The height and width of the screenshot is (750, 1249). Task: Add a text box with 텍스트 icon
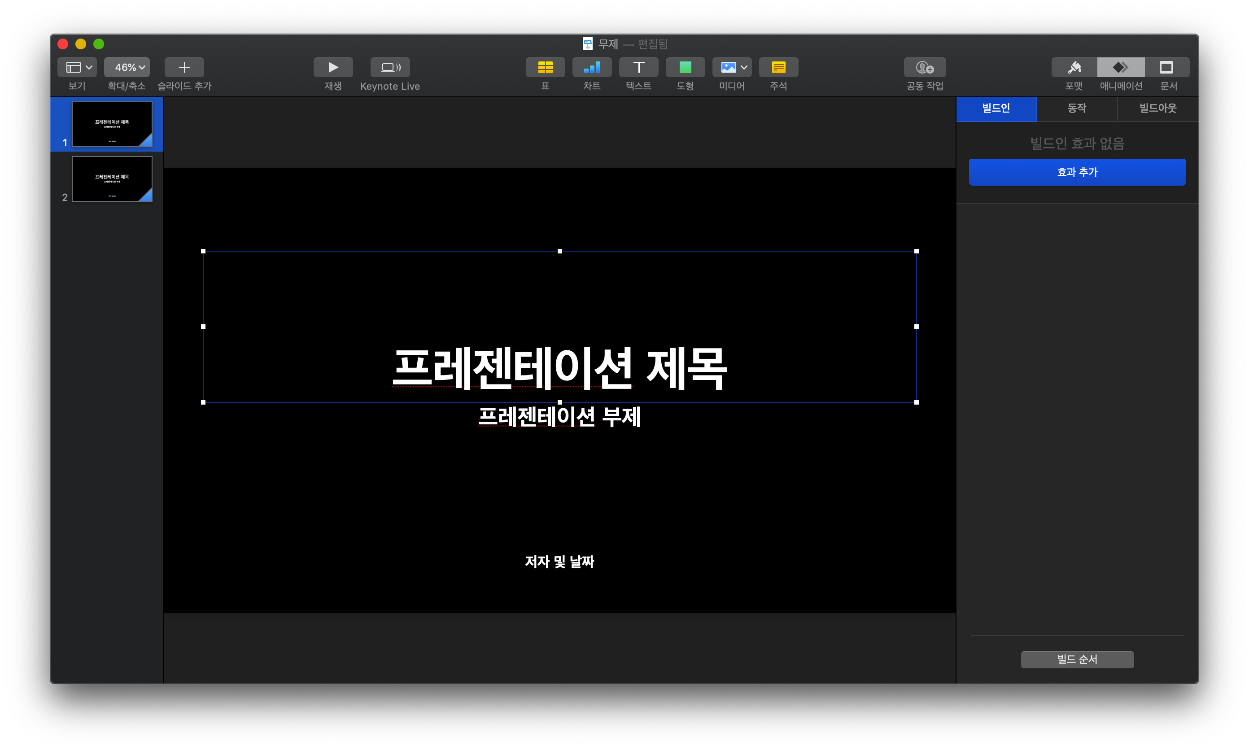[638, 67]
